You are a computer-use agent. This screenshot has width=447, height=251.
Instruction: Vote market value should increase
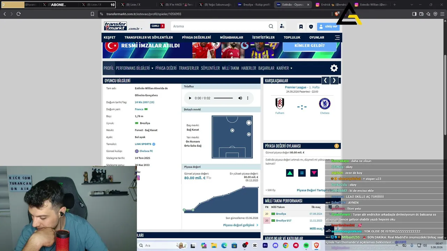point(290,173)
